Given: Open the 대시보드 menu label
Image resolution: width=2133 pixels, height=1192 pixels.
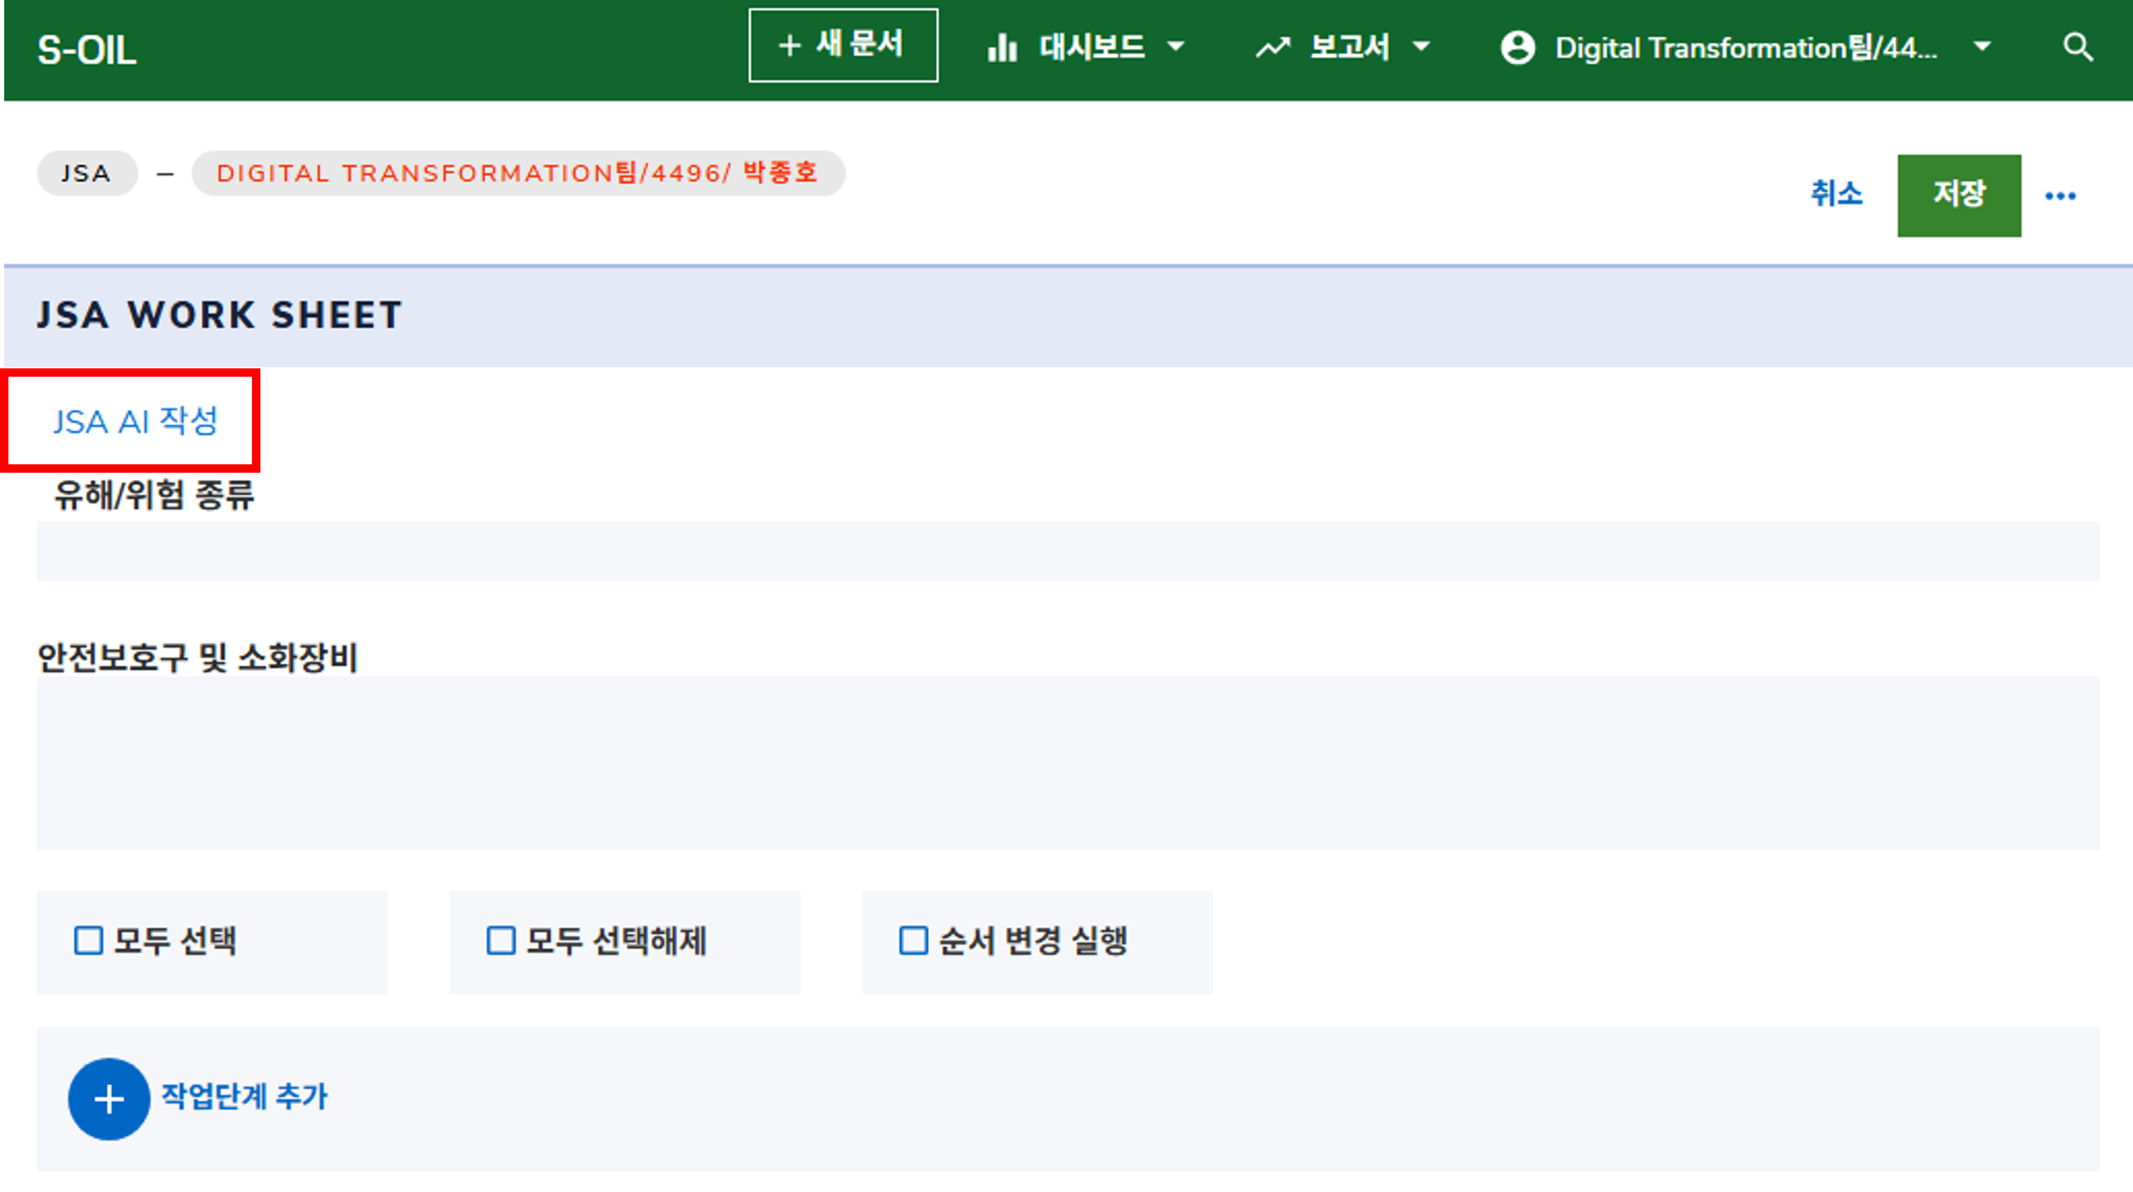Looking at the screenshot, I should coord(1092,47).
